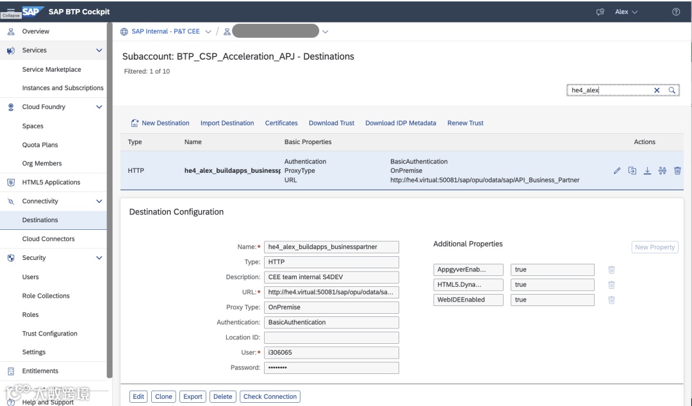Click the check connection icon in destination row
Viewport: 692px width, 406px height.
pos(662,170)
